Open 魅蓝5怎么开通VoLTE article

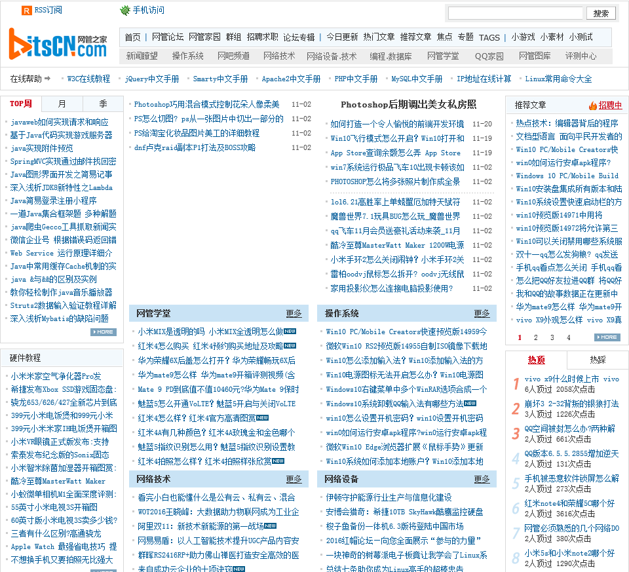217,404
